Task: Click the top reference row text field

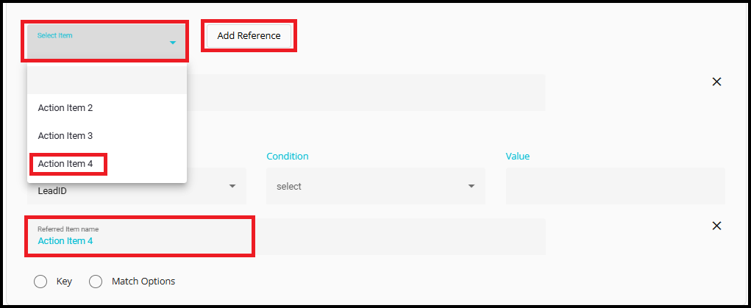Action: tap(368, 93)
